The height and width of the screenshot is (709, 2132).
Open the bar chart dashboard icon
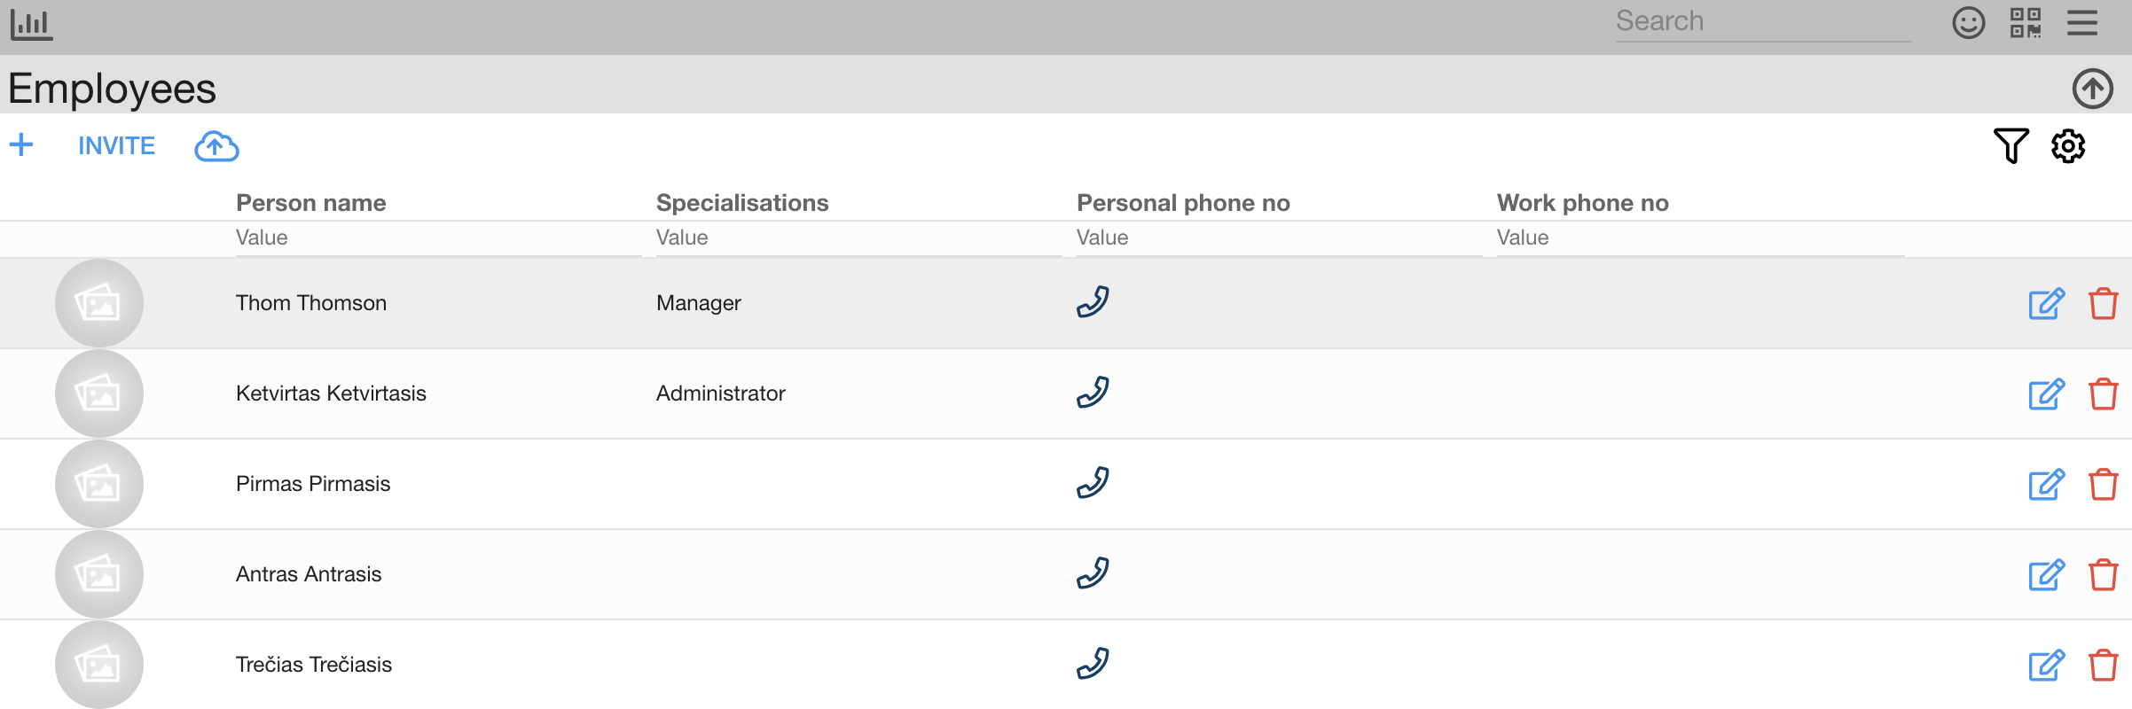pyautogui.click(x=32, y=24)
